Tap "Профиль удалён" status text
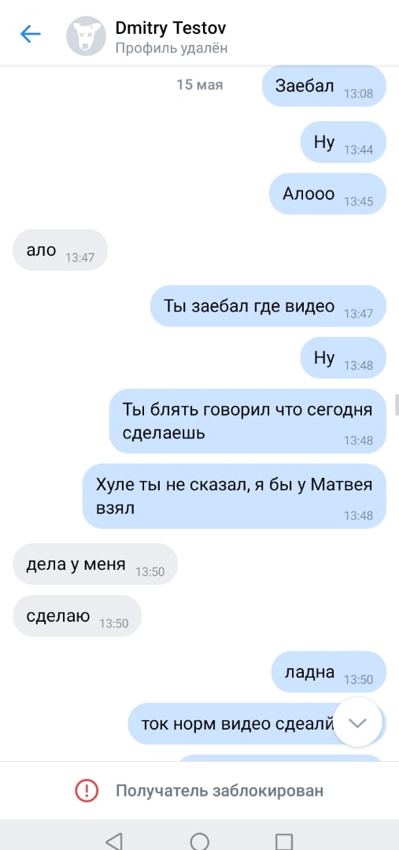The width and height of the screenshot is (399, 850). 172,48
